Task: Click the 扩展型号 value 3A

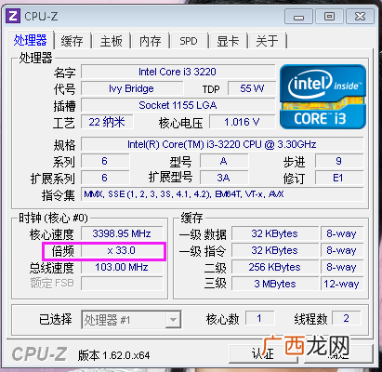Action: click(x=224, y=178)
